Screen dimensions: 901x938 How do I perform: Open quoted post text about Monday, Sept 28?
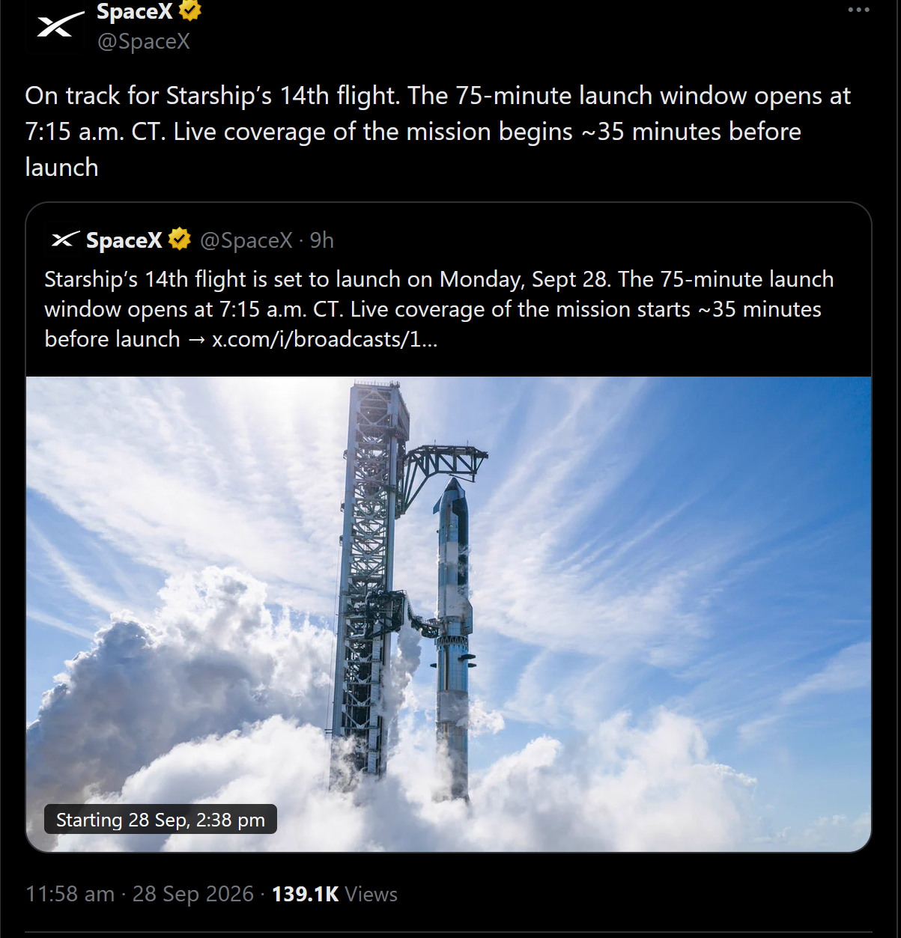pos(439,309)
